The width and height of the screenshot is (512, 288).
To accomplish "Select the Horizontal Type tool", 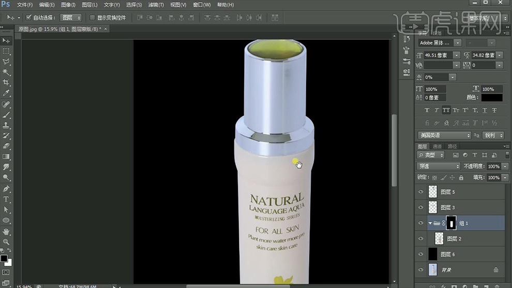I will pyautogui.click(x=6, y=199).
